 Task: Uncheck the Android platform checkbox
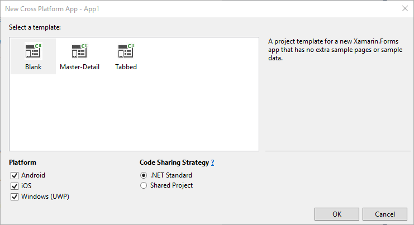pyautogui.click(x=15, y=175)
